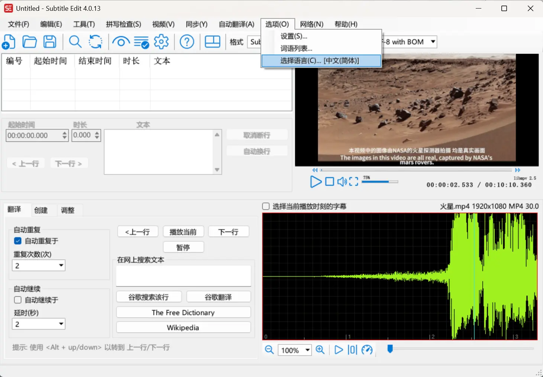Image resolution: width=543 pixels, height=377 pixels.
Task: Play the video in the player
Action: [x=316, y=182]
